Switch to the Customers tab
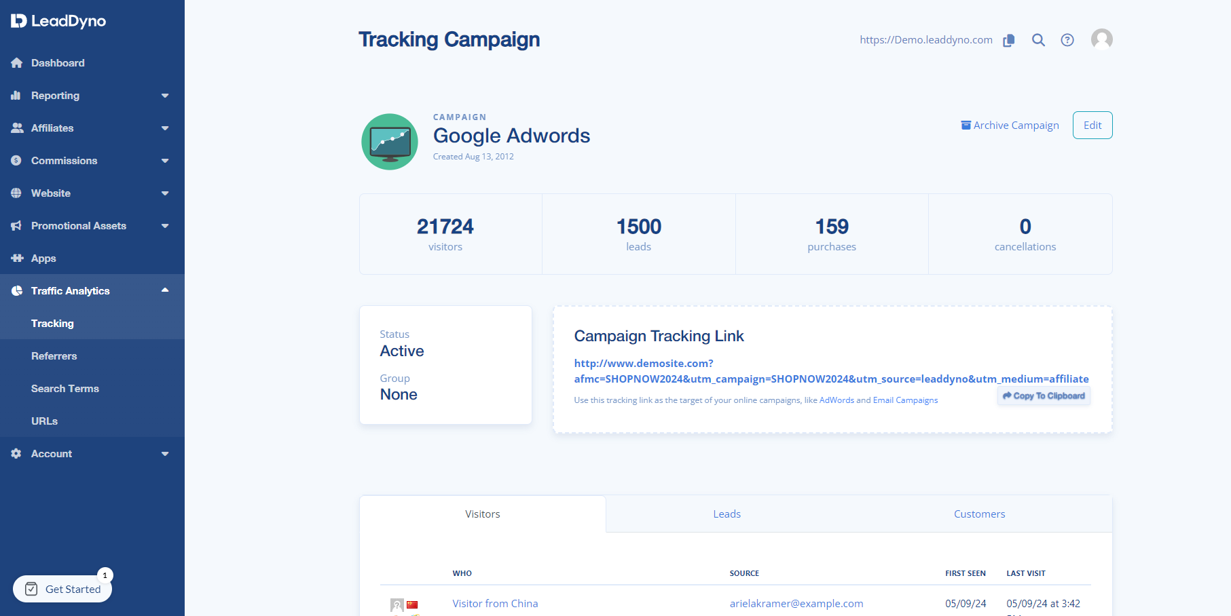1231x616 pixels. point(979,514)
